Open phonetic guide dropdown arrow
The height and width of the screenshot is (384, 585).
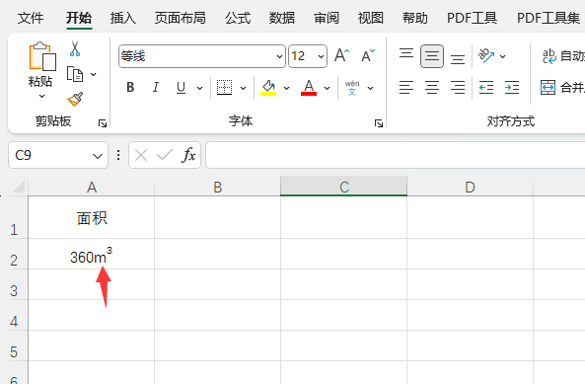click(x=371, y=88)
